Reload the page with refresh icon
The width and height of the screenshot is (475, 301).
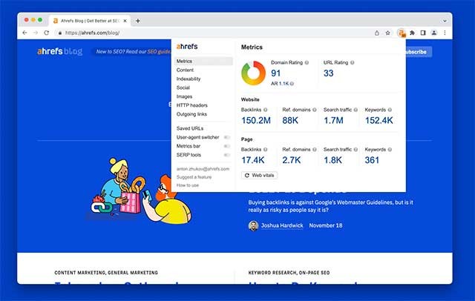pos(46,33)
